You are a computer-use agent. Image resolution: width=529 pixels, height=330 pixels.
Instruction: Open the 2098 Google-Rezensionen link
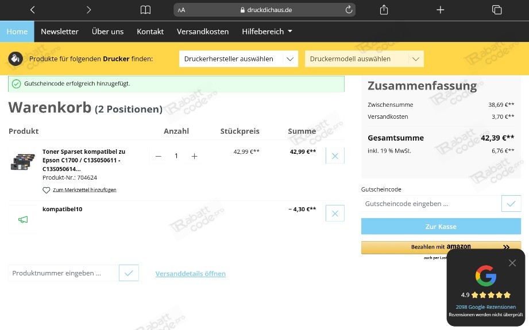pyautogui.click(x=486, y=307)
